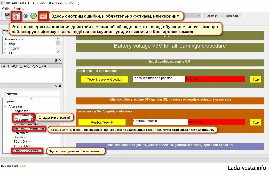This screenshot has width=269, height=175.
Task: Click the blue refresh arrows icon
Action: pos(26,16)
